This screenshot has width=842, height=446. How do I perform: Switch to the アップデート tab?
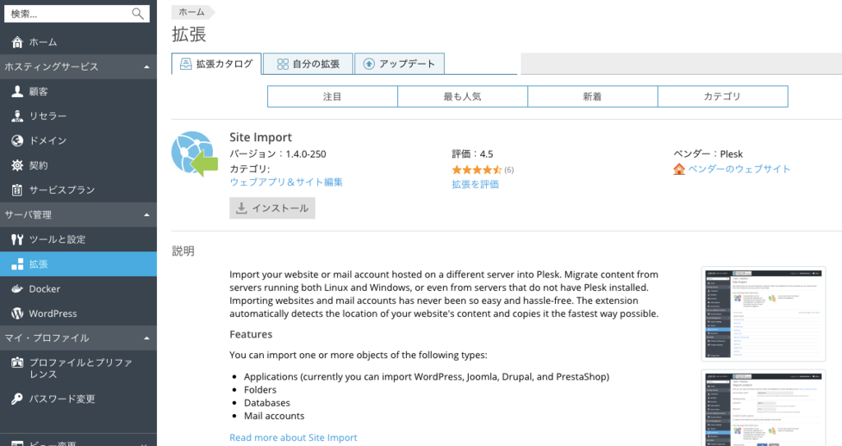400,64
